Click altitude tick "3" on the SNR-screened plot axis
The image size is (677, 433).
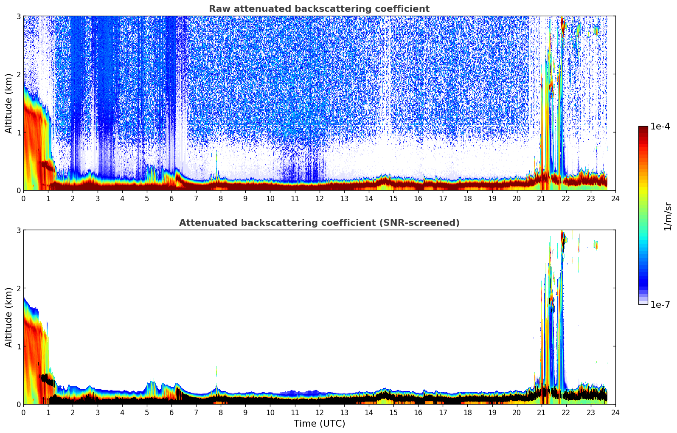coord(19,230)
